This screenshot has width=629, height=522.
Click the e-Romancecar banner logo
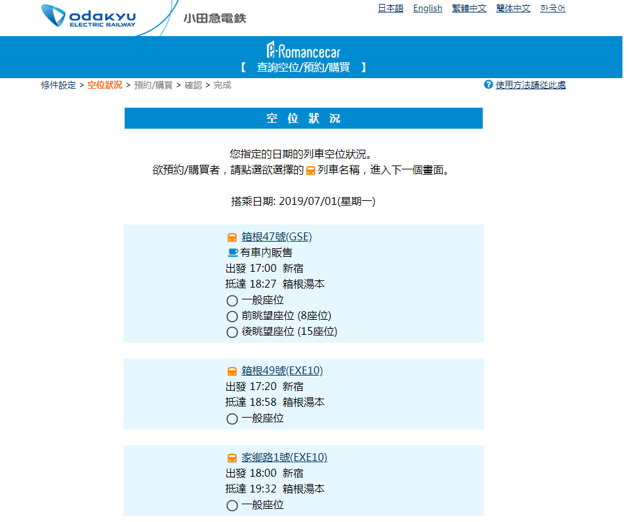click(304, 51)
